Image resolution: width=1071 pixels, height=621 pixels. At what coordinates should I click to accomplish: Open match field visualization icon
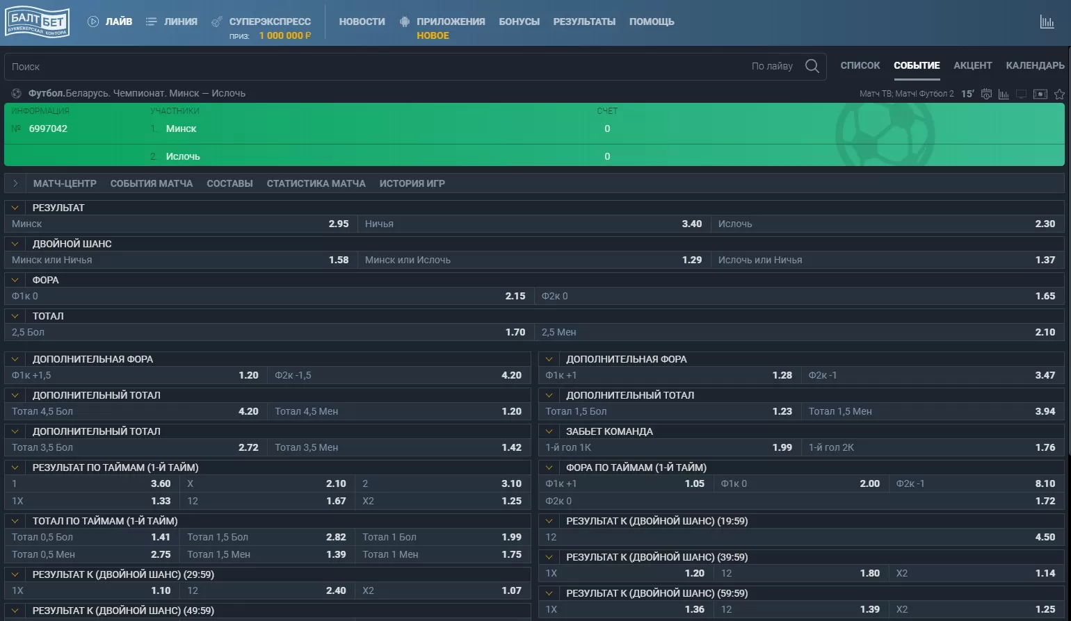pyautogui.click(x=1040, y=94)
